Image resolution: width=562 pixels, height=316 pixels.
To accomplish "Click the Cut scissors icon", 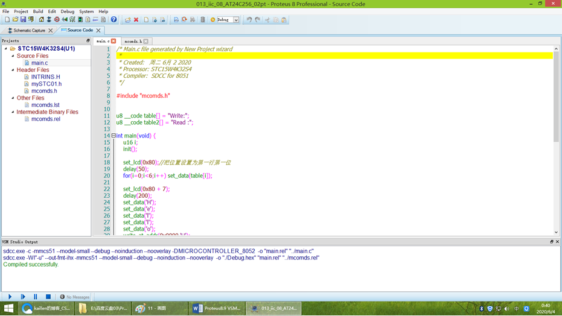I will pos(267,20).
